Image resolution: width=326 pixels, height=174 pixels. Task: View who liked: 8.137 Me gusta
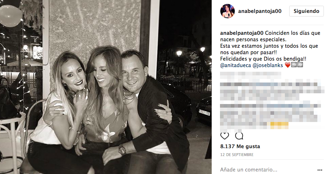(240, 146)
